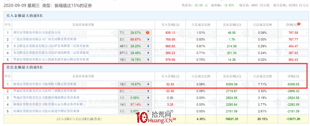Open 浙商证券杭州萧山永久路证券营业部 link
The height and width of the screenshot is (126, 310).
[48, 104]
